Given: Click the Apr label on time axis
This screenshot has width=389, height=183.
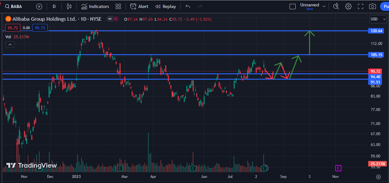Looking at the screenshot, I should pyautogui.click(x=154, y=177).
